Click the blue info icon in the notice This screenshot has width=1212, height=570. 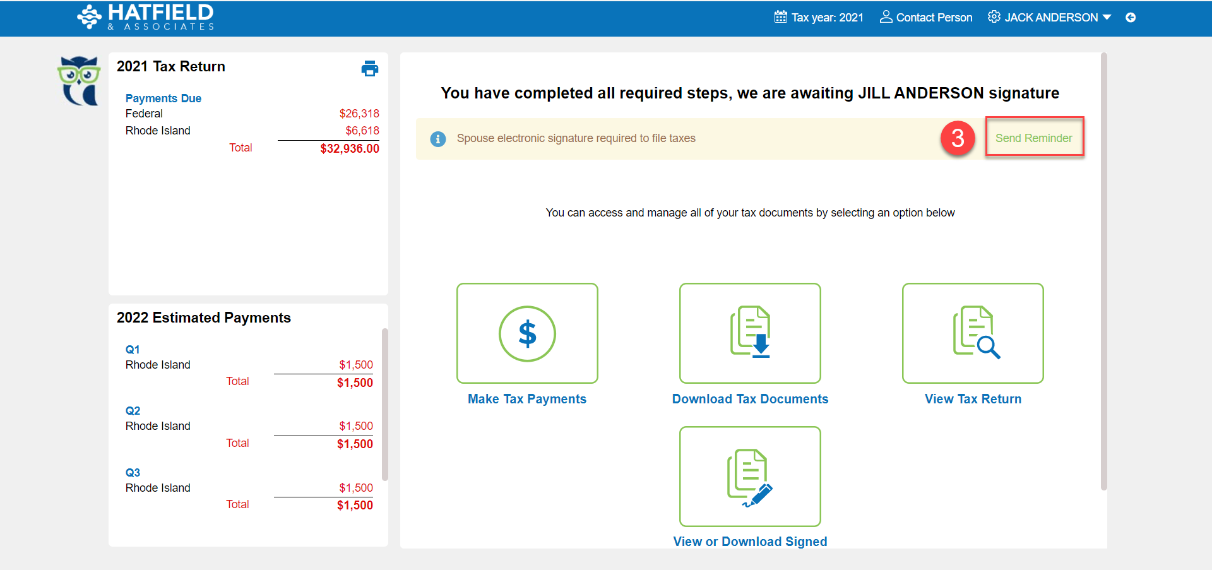[x=438, y=139]
